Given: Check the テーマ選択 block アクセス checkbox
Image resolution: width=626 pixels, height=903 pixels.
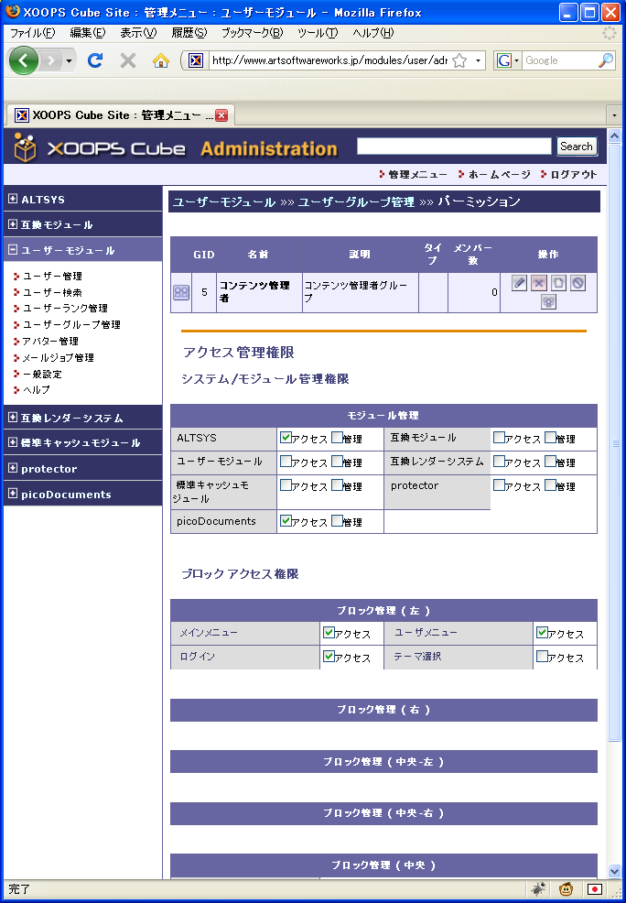Looking at the screenshot, I should [x=543, y=657].
